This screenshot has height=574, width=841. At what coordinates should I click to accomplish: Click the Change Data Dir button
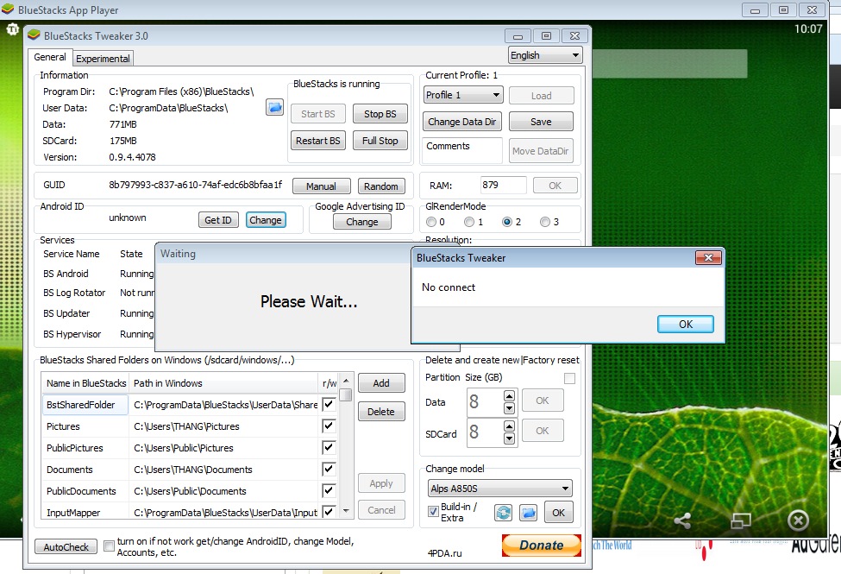tap(461, 122)
